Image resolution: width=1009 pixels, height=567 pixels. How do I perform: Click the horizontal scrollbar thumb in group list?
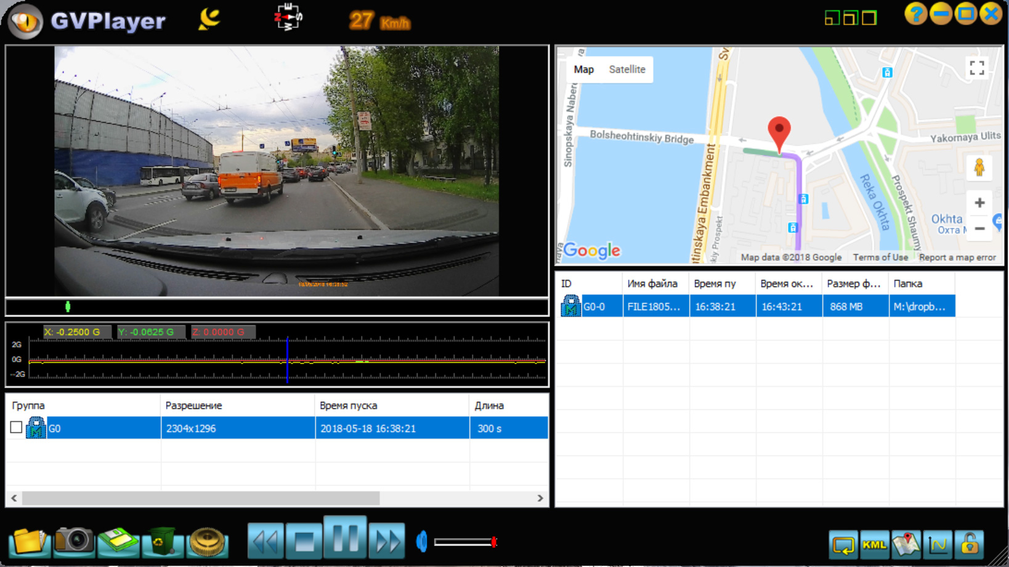(x=201, y=498)
